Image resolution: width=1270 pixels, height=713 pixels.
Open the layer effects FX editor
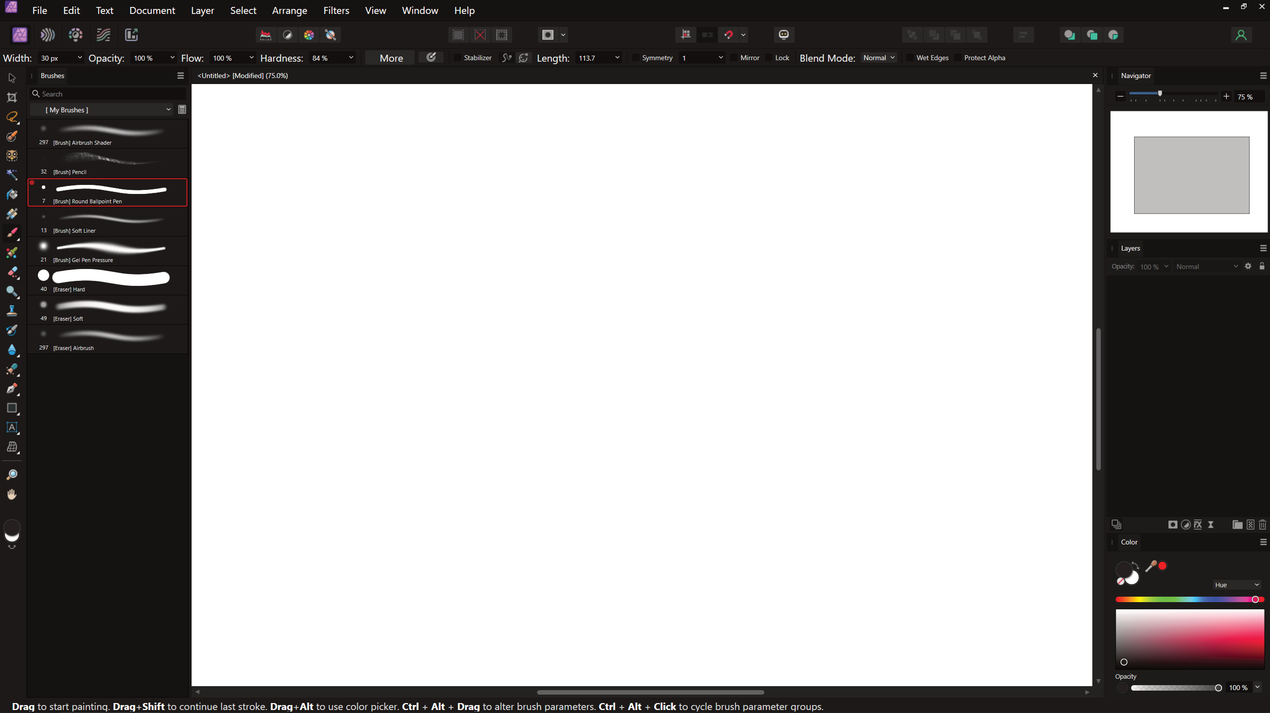click(x=1198, y=525)
